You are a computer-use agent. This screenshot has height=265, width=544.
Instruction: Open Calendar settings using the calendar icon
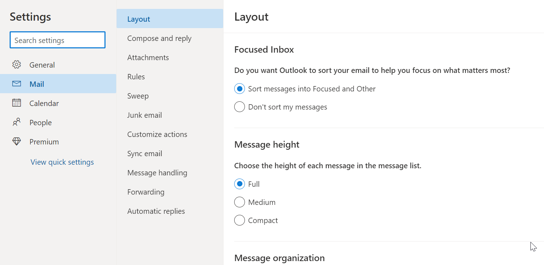pos(16,103)
